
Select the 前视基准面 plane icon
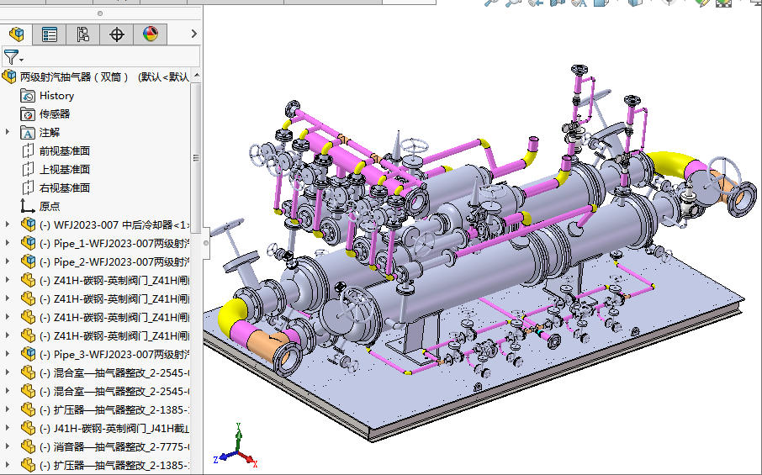[x=28, y=151]
